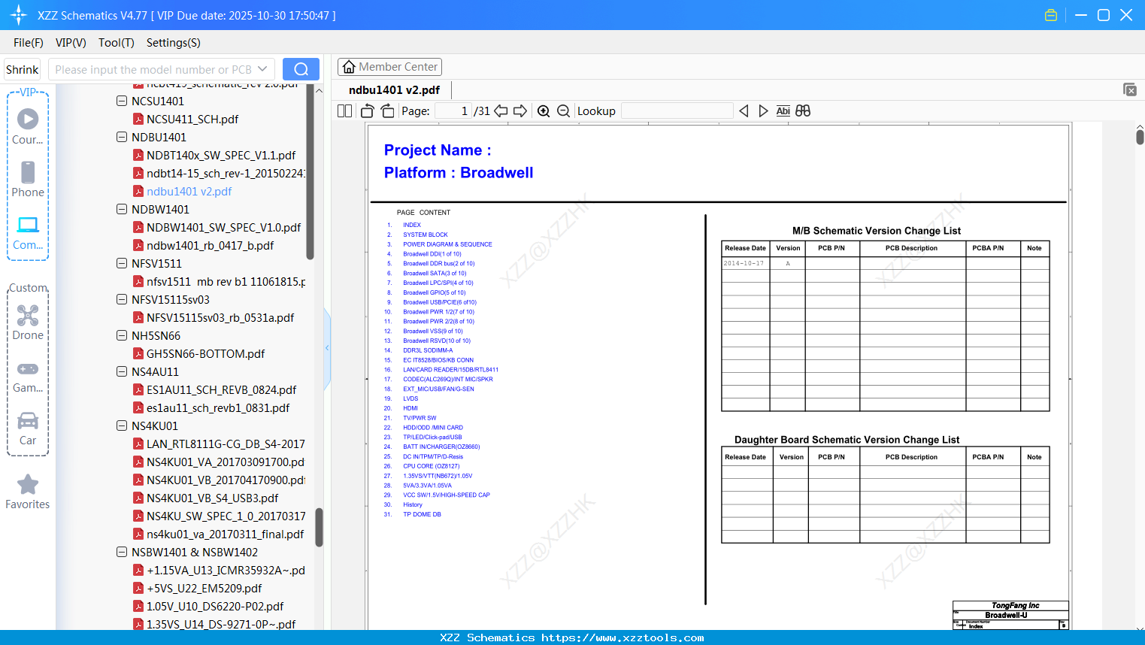Click the binoculars find icon

point(803,111)
